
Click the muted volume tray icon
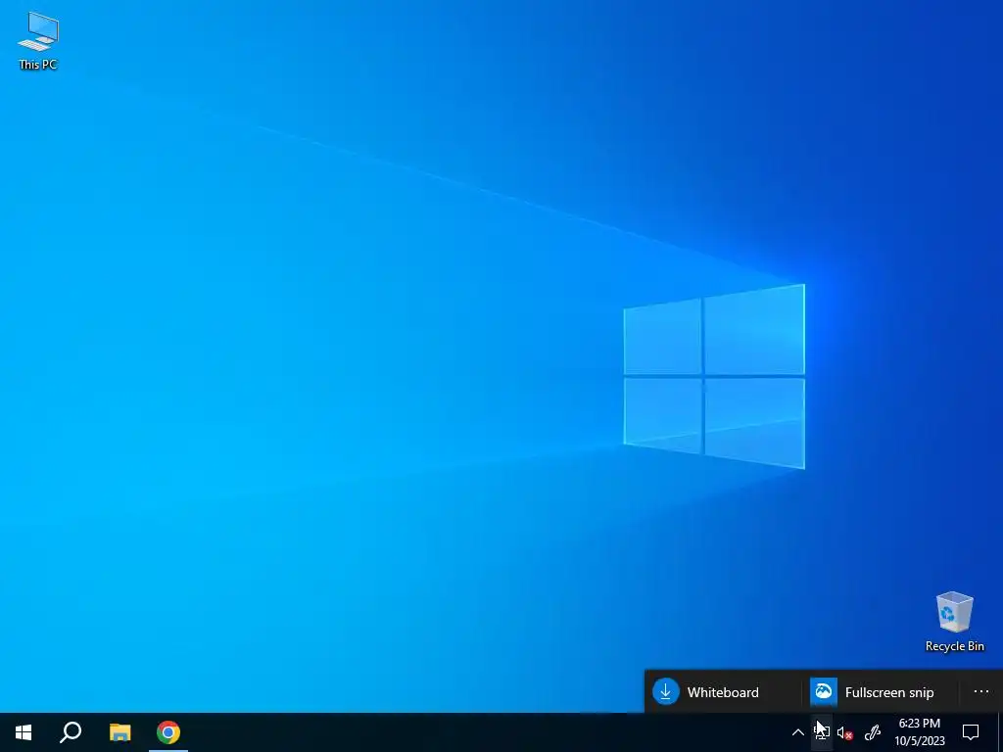[845, 732]
